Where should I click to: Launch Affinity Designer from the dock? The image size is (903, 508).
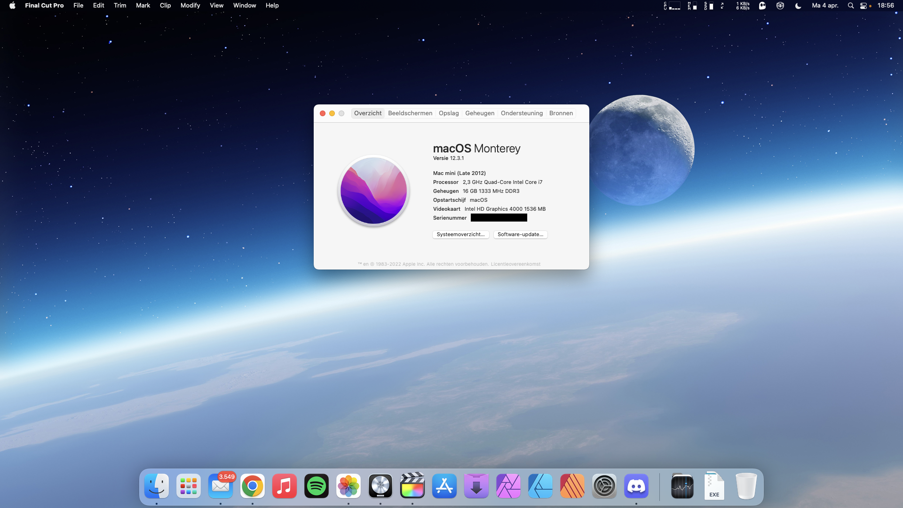[540, 486]
